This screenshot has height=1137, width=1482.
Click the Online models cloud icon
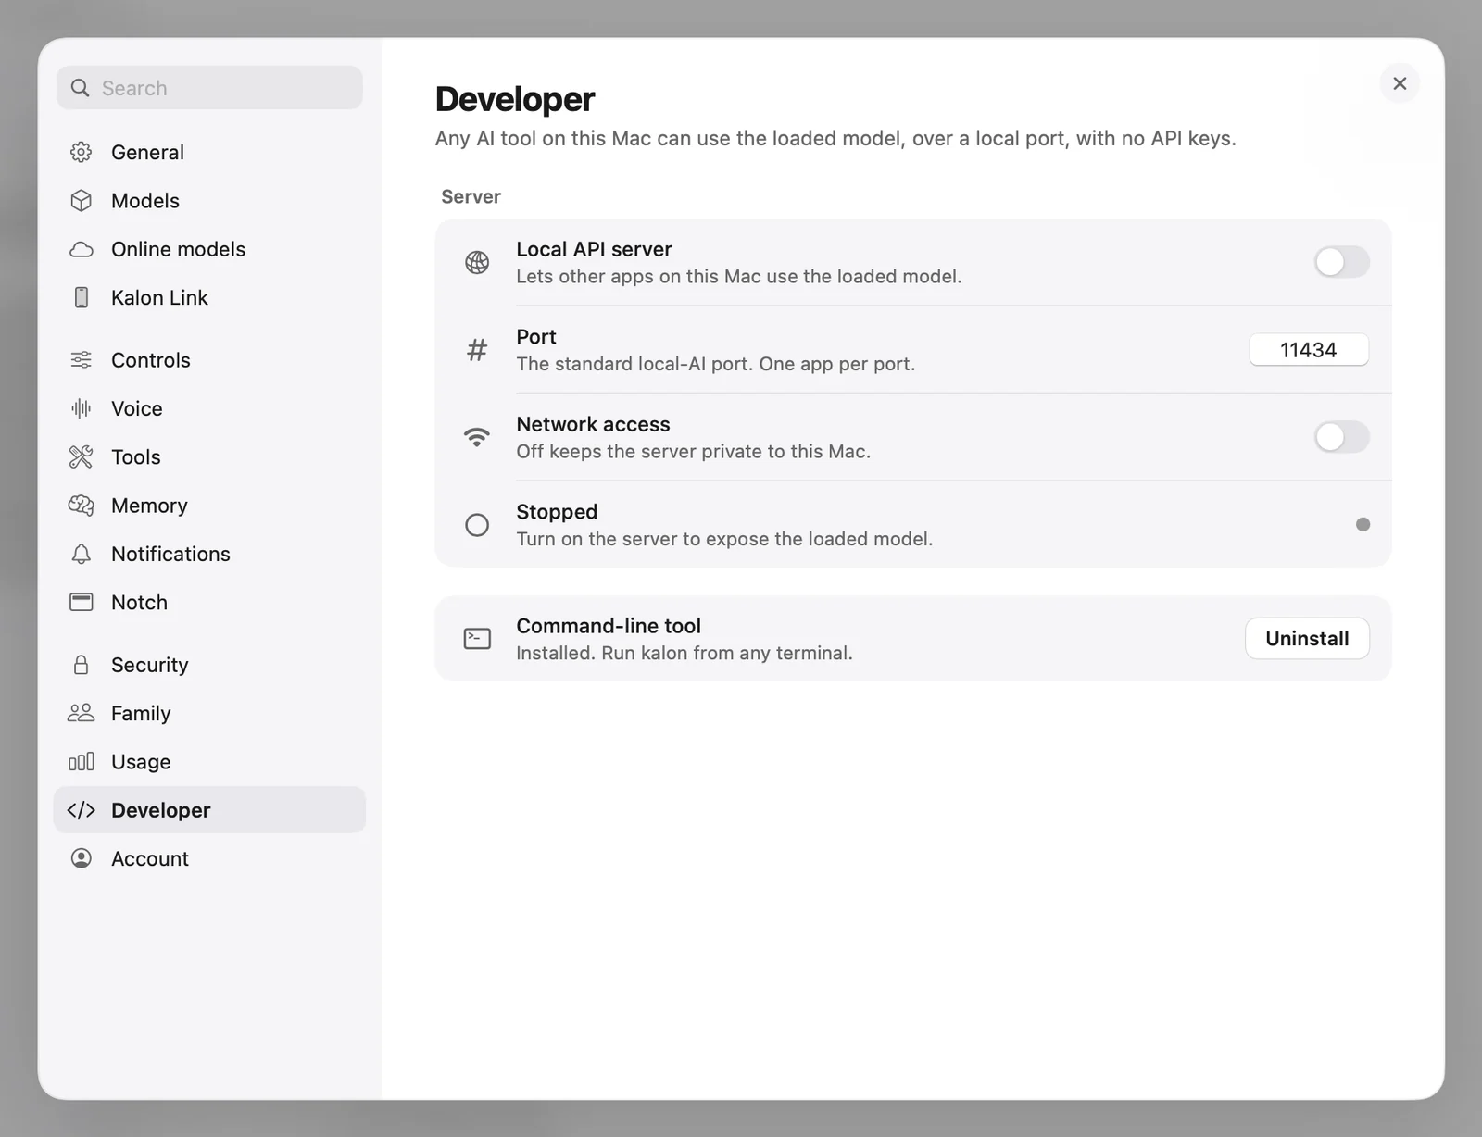click(x=82, y=249)
